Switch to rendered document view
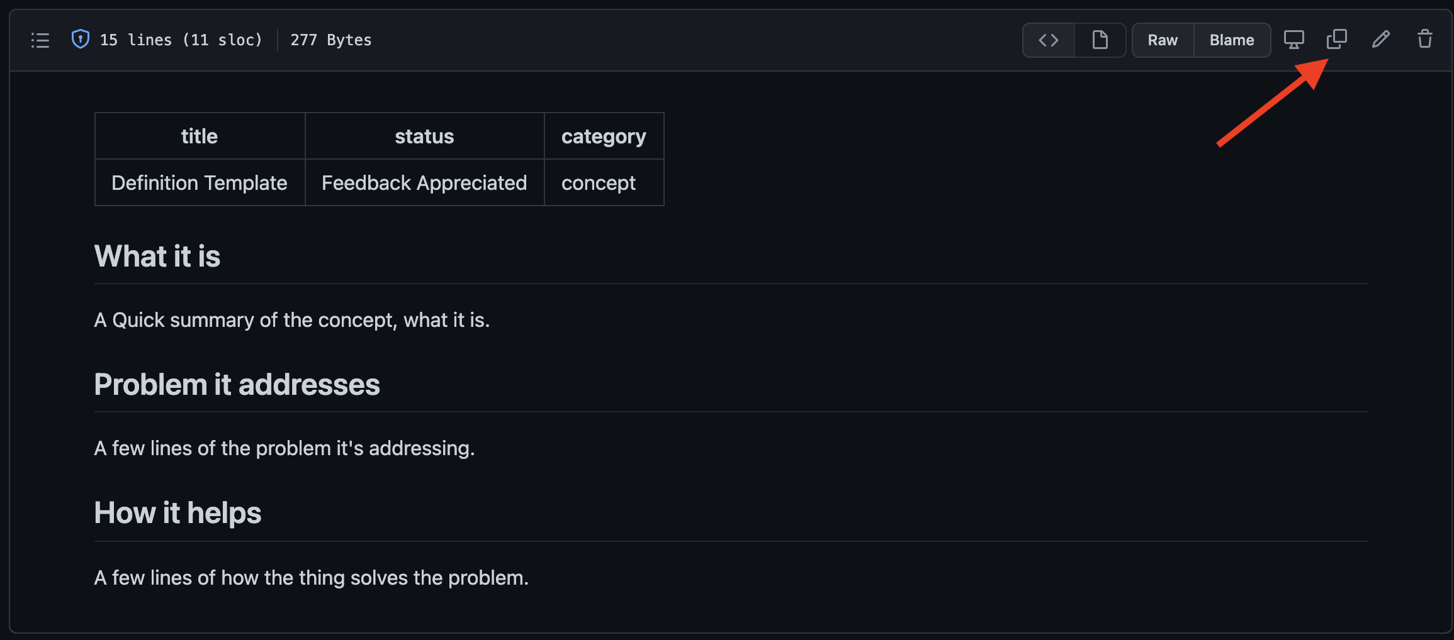The height and width of the screenshot is (640, 1454). click(1100, 40)
